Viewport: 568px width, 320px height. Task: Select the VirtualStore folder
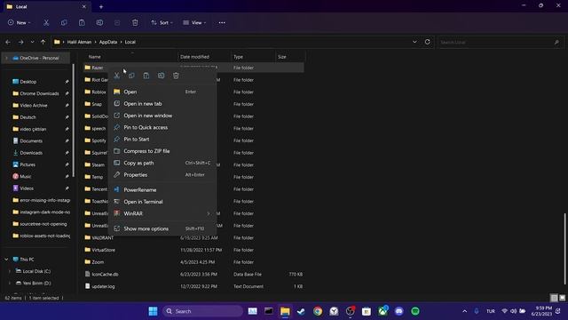pyautogui.click(x=103, y=250)
